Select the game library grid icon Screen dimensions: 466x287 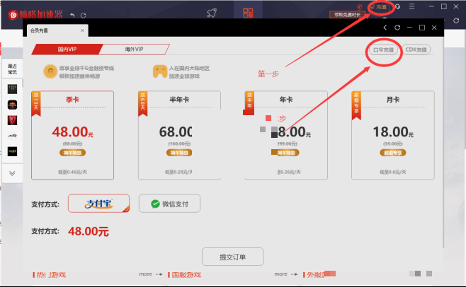tap(248, 13)
